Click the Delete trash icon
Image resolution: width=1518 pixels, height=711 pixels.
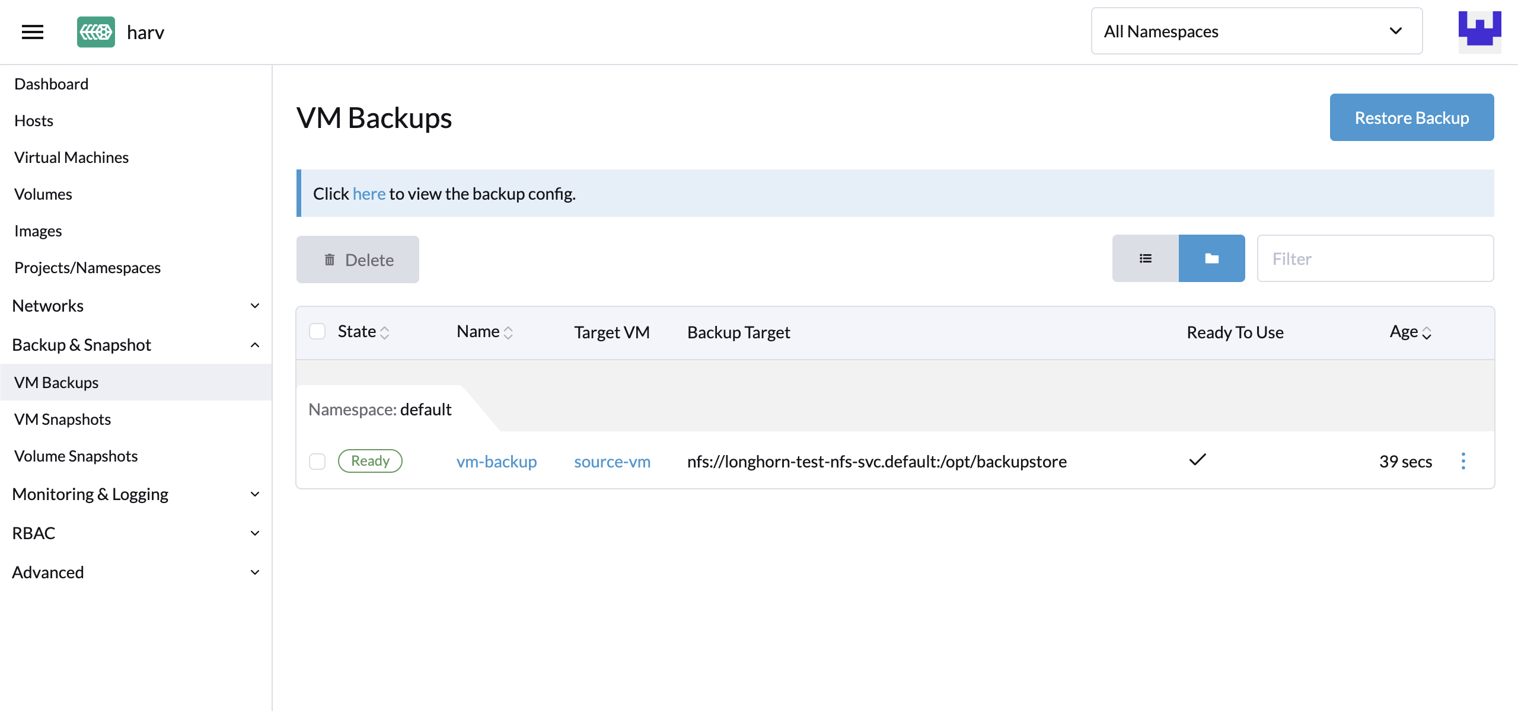point(330,259)
